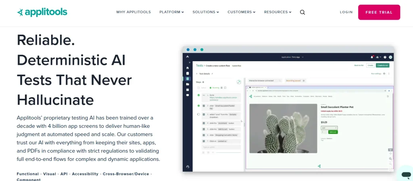Click Cross-Browser/Device link

(126, 174)
